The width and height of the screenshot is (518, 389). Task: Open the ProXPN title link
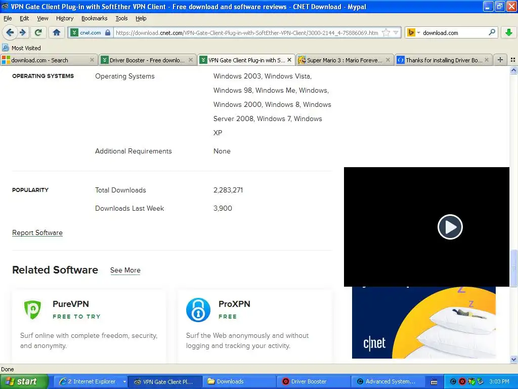[x=234, y=304]
